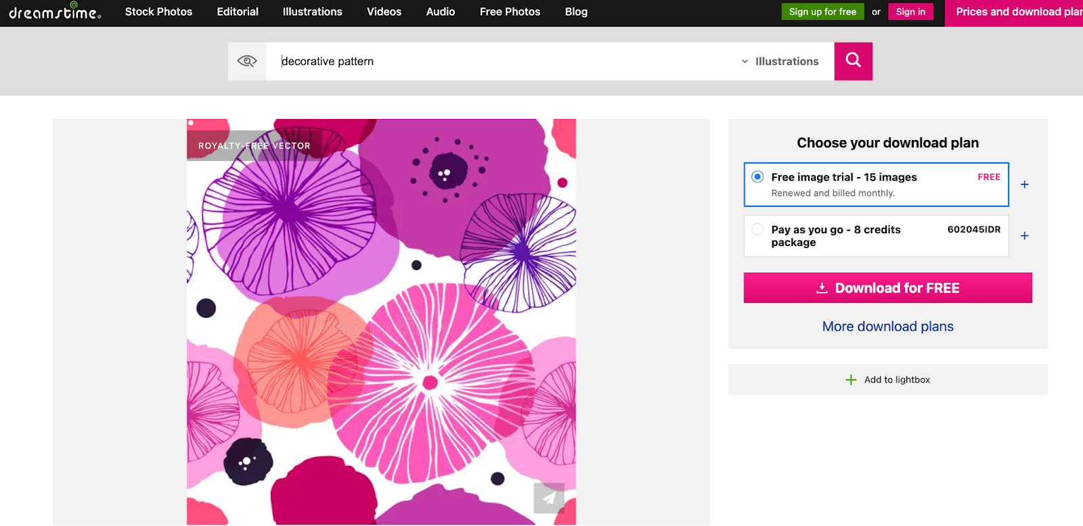Click the visual search eye icon
Image resolution: width=1083 pixels, height=526 pixels.
tap(247, 62)
